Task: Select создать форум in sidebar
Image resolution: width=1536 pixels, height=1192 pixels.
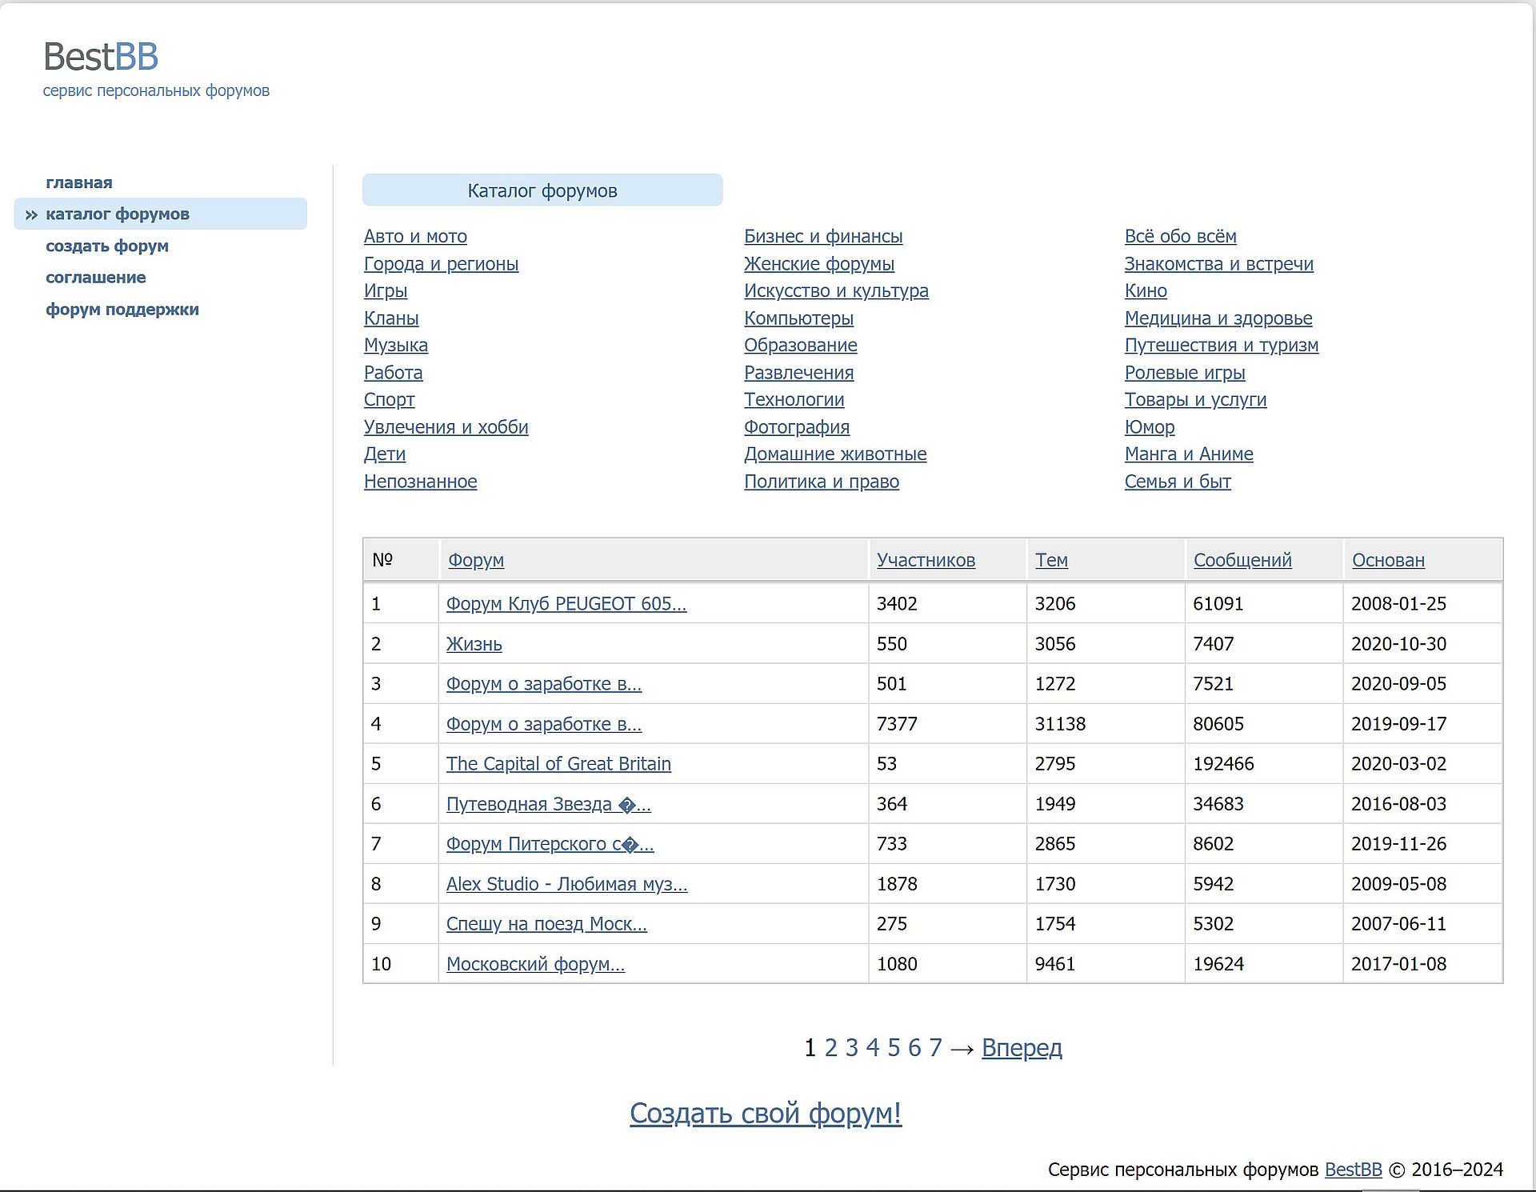Action: coord(107,246)
